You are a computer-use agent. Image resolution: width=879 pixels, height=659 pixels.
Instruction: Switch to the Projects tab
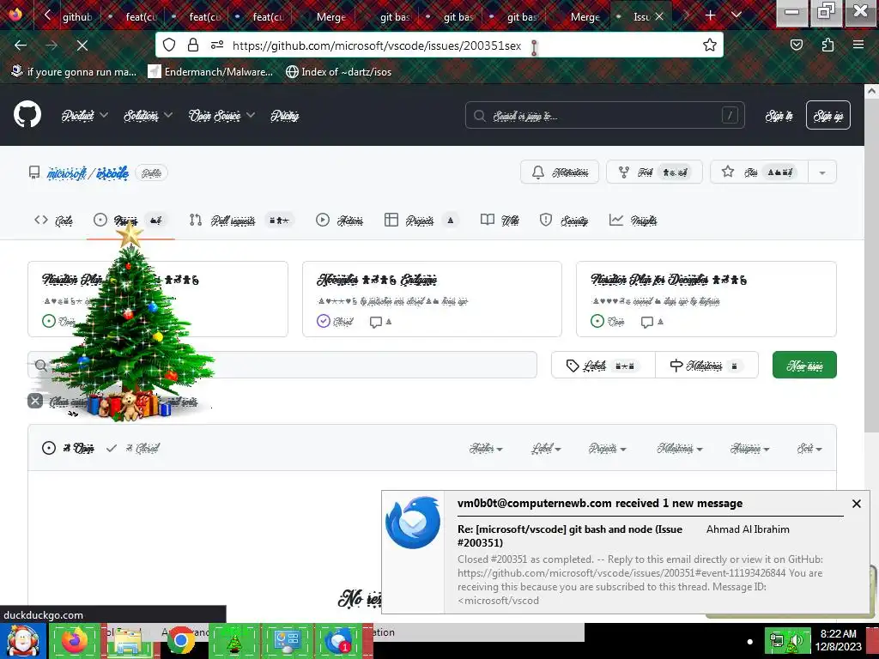421,221
